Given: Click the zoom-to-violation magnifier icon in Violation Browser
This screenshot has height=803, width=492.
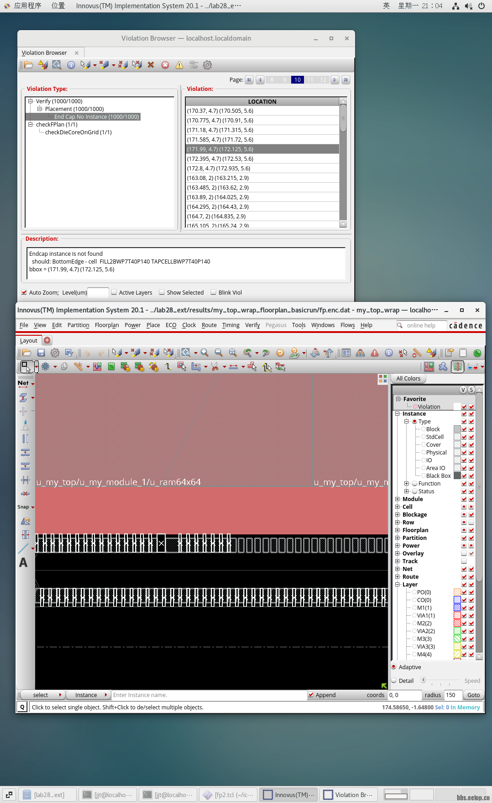Looking at the screenshot, I should pos(57,65).
